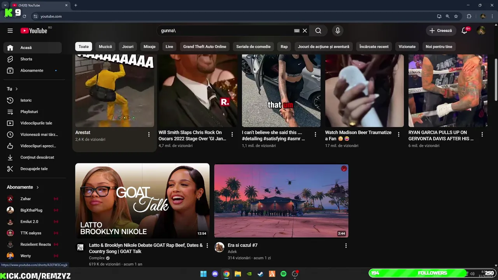Open the on-screen keyboard in search
498x280 pixels.
pos(297,31)
